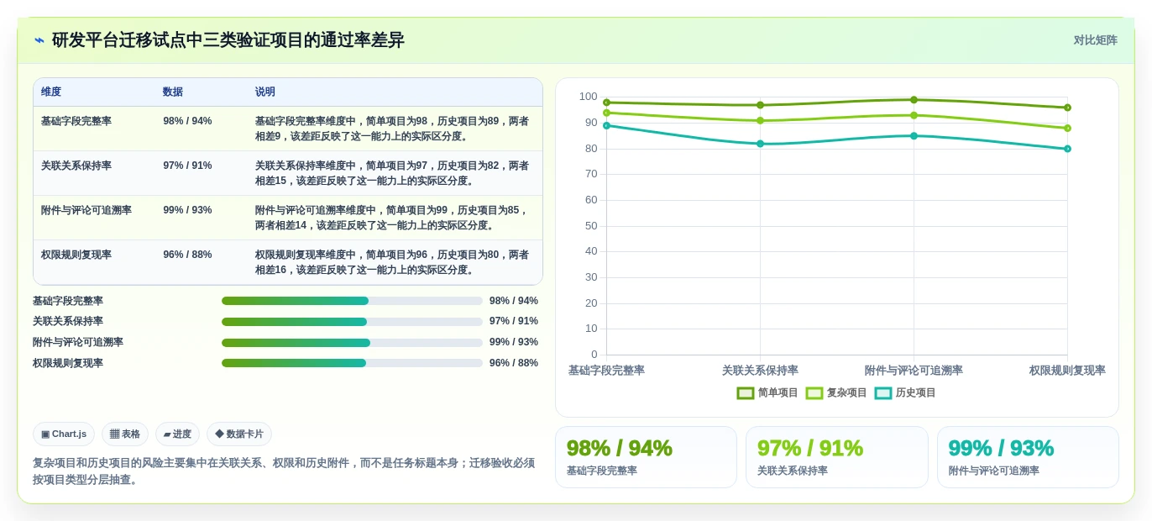The width and height of the screenshot is (1152, 521).
Task: Select the 进度 tag chip
Action: (177, 434)
